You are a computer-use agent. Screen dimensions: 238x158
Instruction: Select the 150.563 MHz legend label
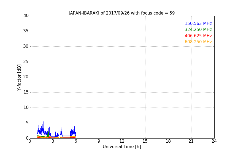[x=198, y=23]
